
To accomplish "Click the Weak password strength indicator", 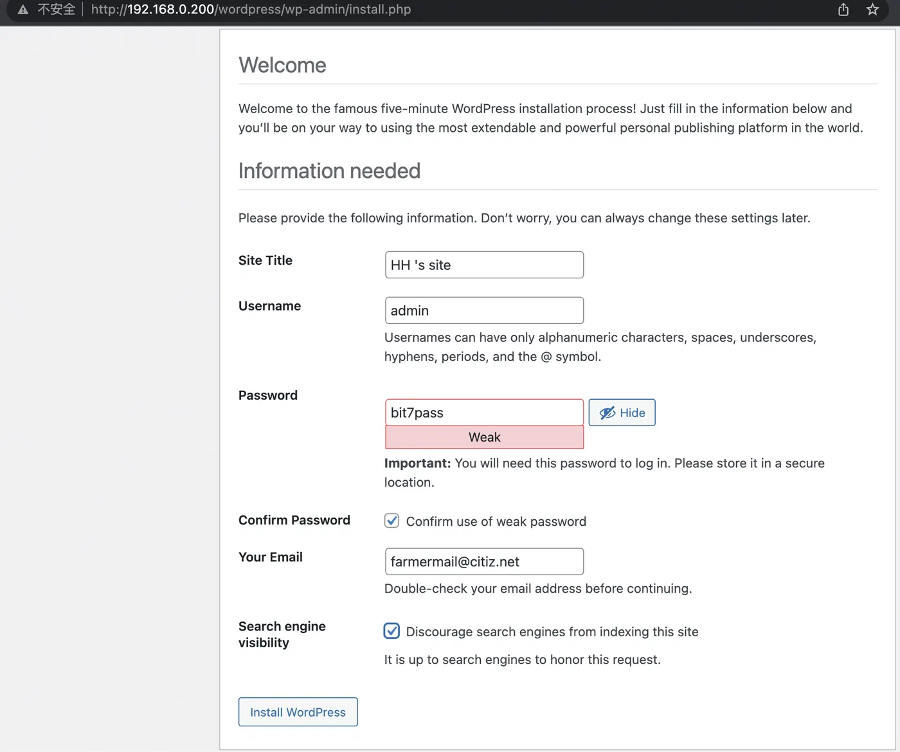I will coord(484,437).
